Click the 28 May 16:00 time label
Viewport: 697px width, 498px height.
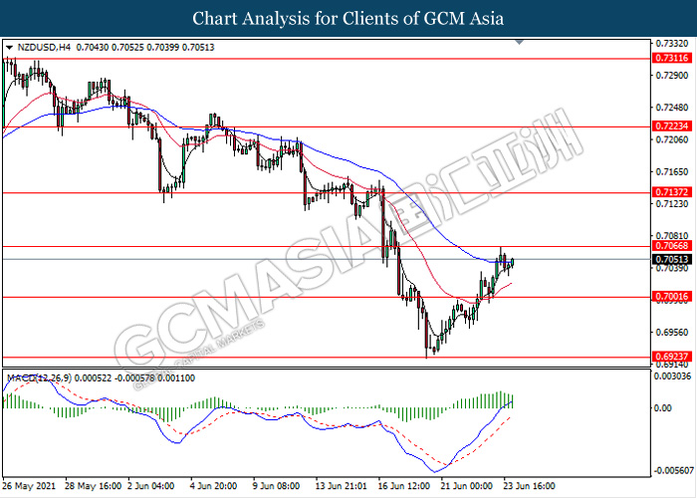pyautogui.click(x=93, y=486)
